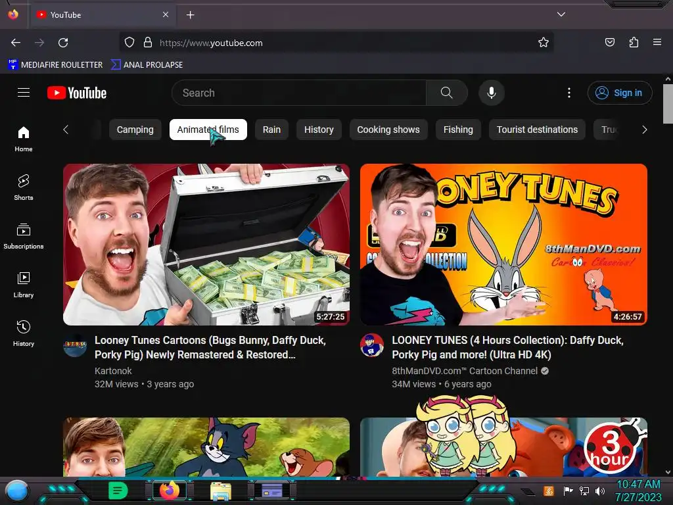Click the site security padlock icon
The image size is (673, 505).
click(148, 43)
